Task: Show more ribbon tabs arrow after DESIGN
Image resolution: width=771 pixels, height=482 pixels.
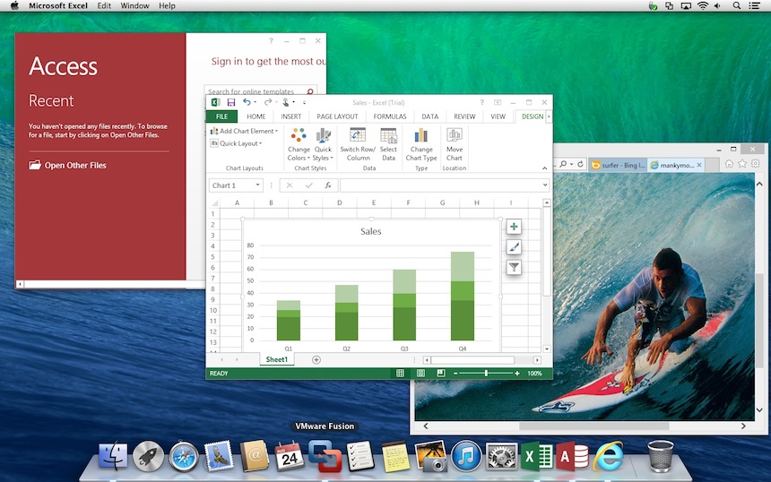Action: 549,116
